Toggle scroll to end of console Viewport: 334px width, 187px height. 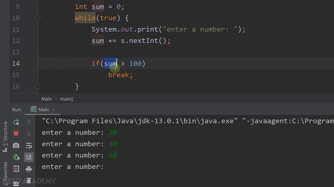point(29,157)
